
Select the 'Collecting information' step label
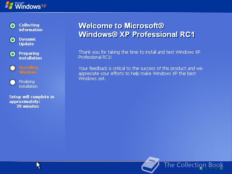pyautogui.click(x=31, y=28)
